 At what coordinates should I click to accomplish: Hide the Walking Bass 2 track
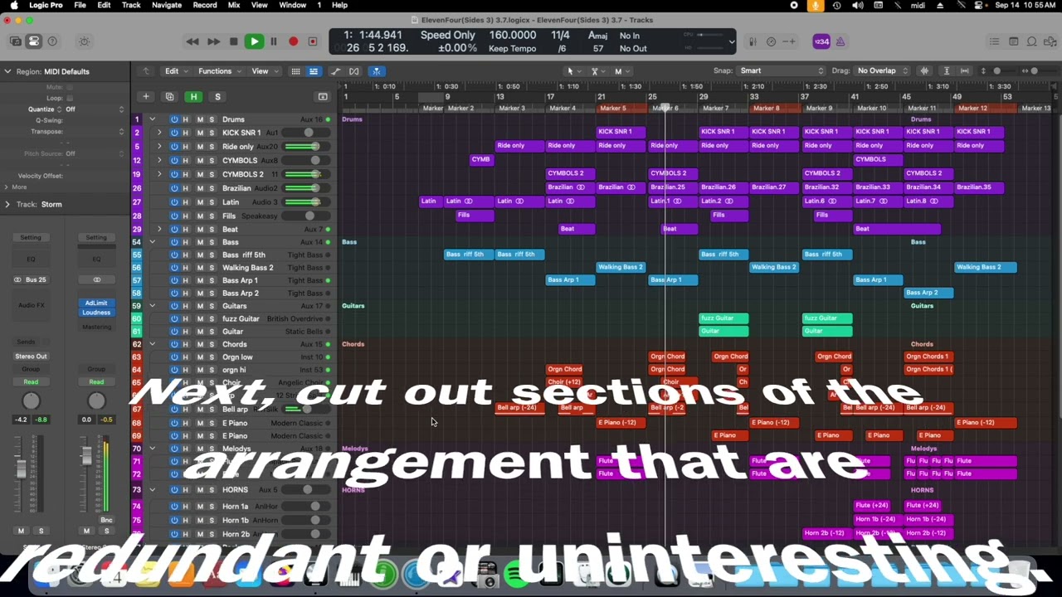(x=186, y=268)
